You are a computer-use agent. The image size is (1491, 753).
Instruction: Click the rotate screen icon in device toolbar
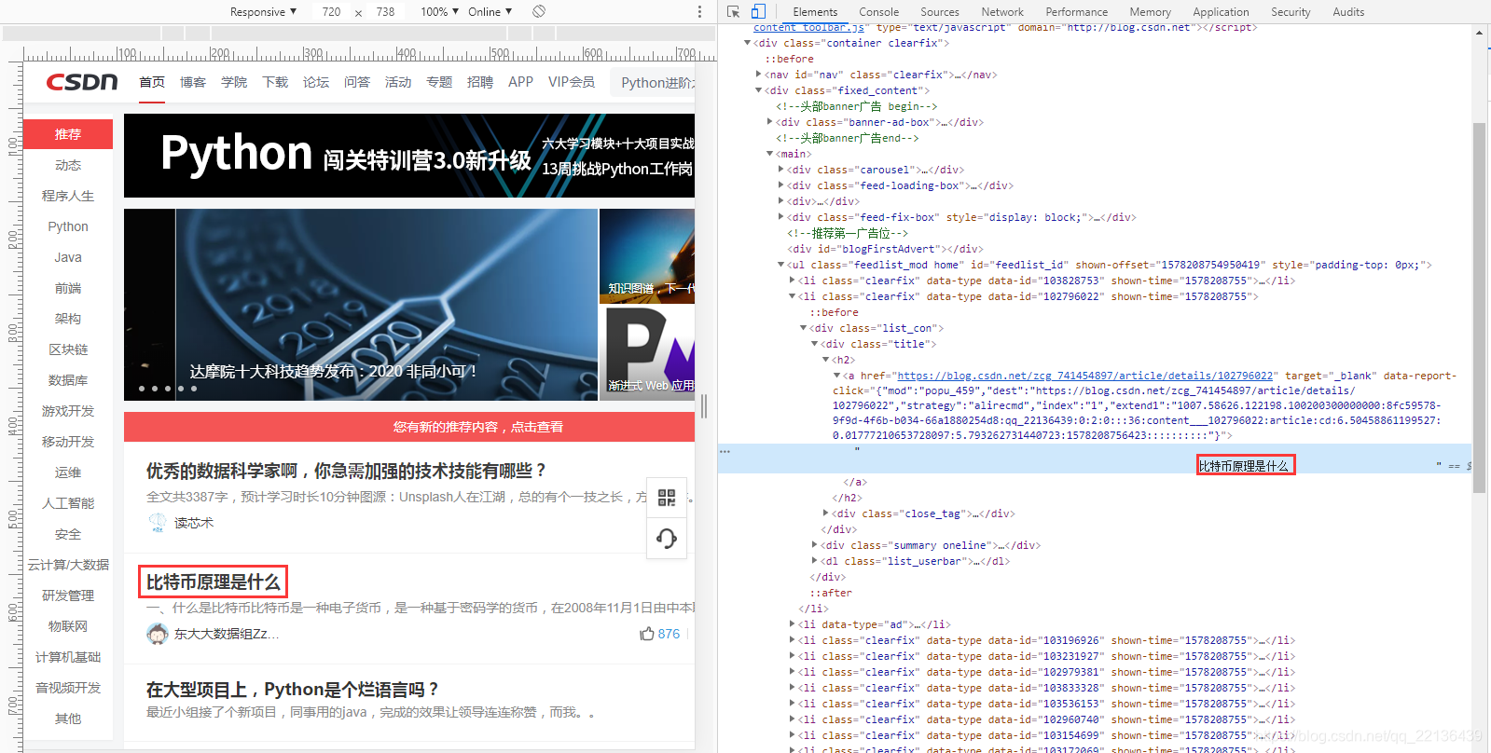[x=539, y=11]
